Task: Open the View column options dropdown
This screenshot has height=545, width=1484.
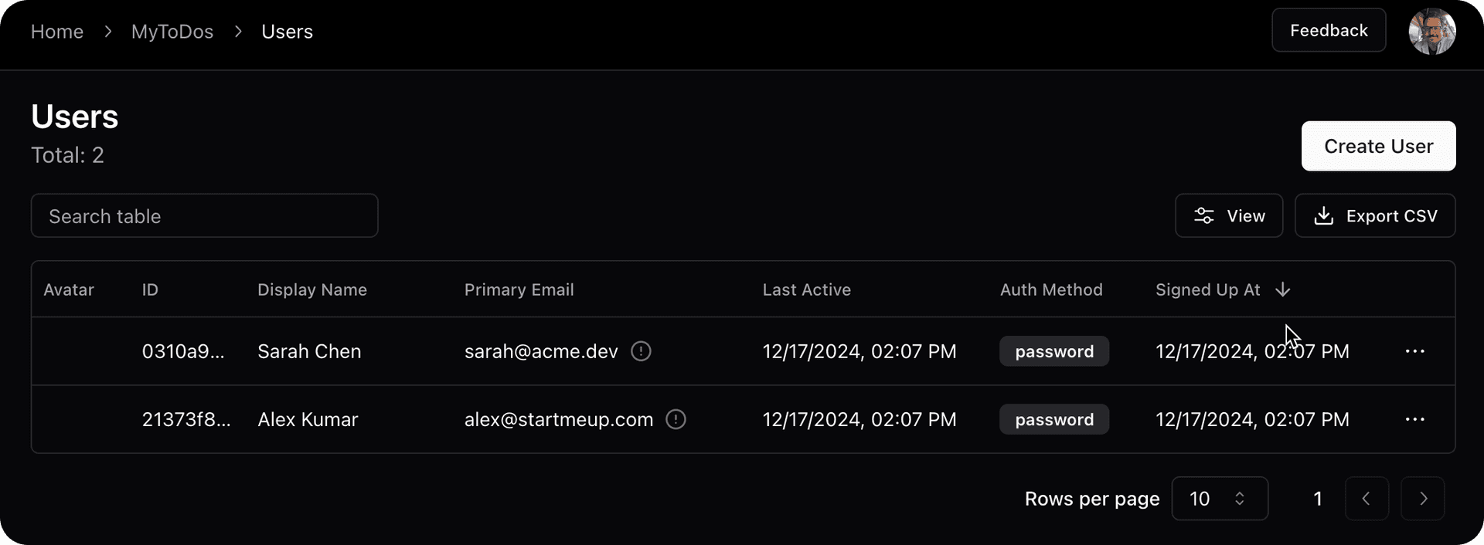Action: [1228, 216]
